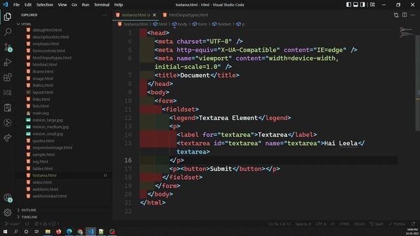
Task: Toggle the Panel layout button
Action: point(356,5)
